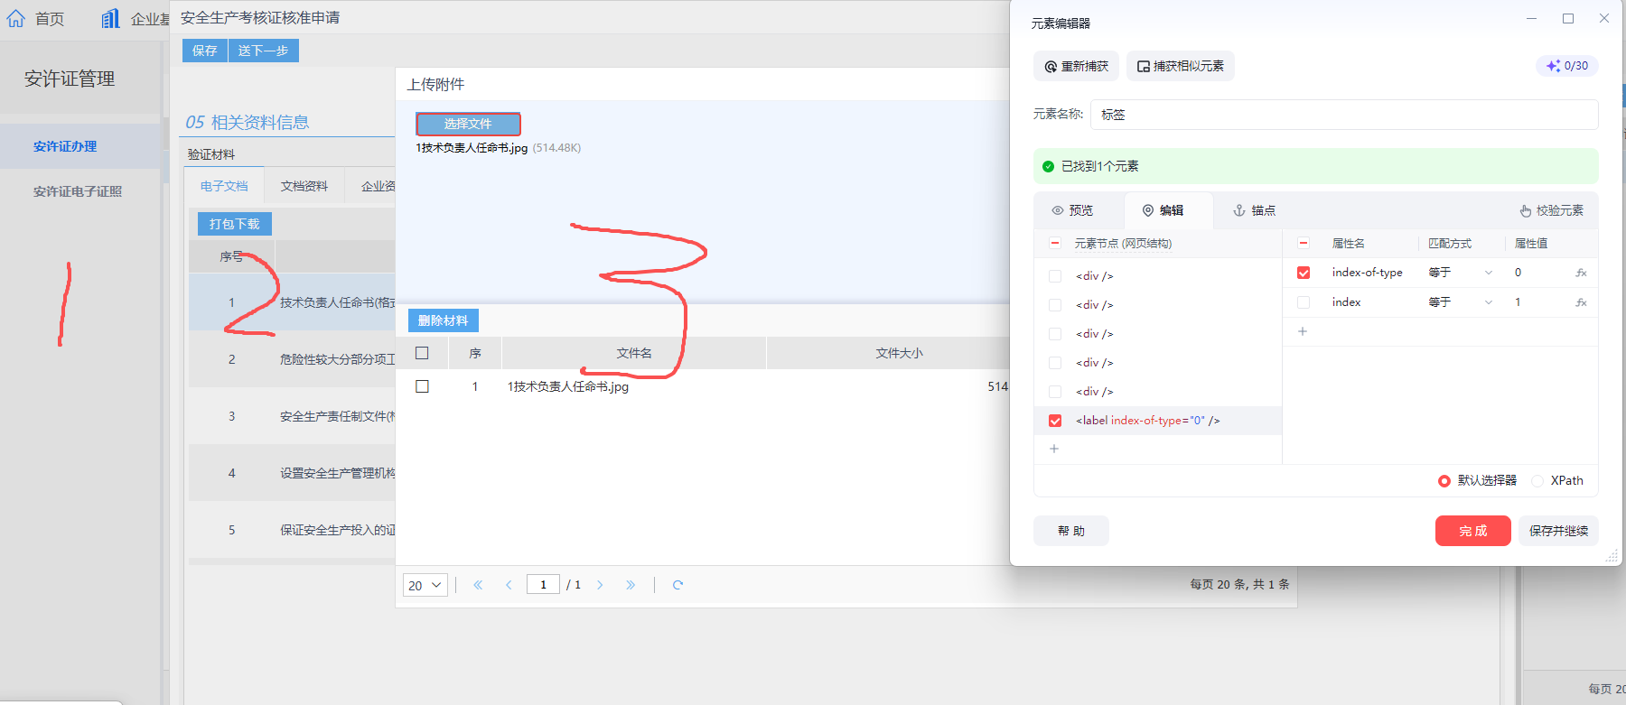Click fx icon in index-of-type row
This screenshot has height=705, width=1626.
pos(1581,273)
